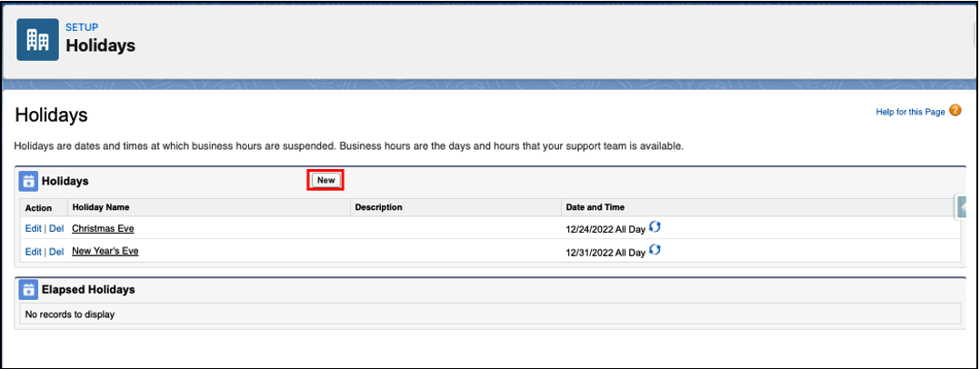Click the SETUP breadcrumb label
The width and height of the screenshot is (980, 369).
point(82,27)
